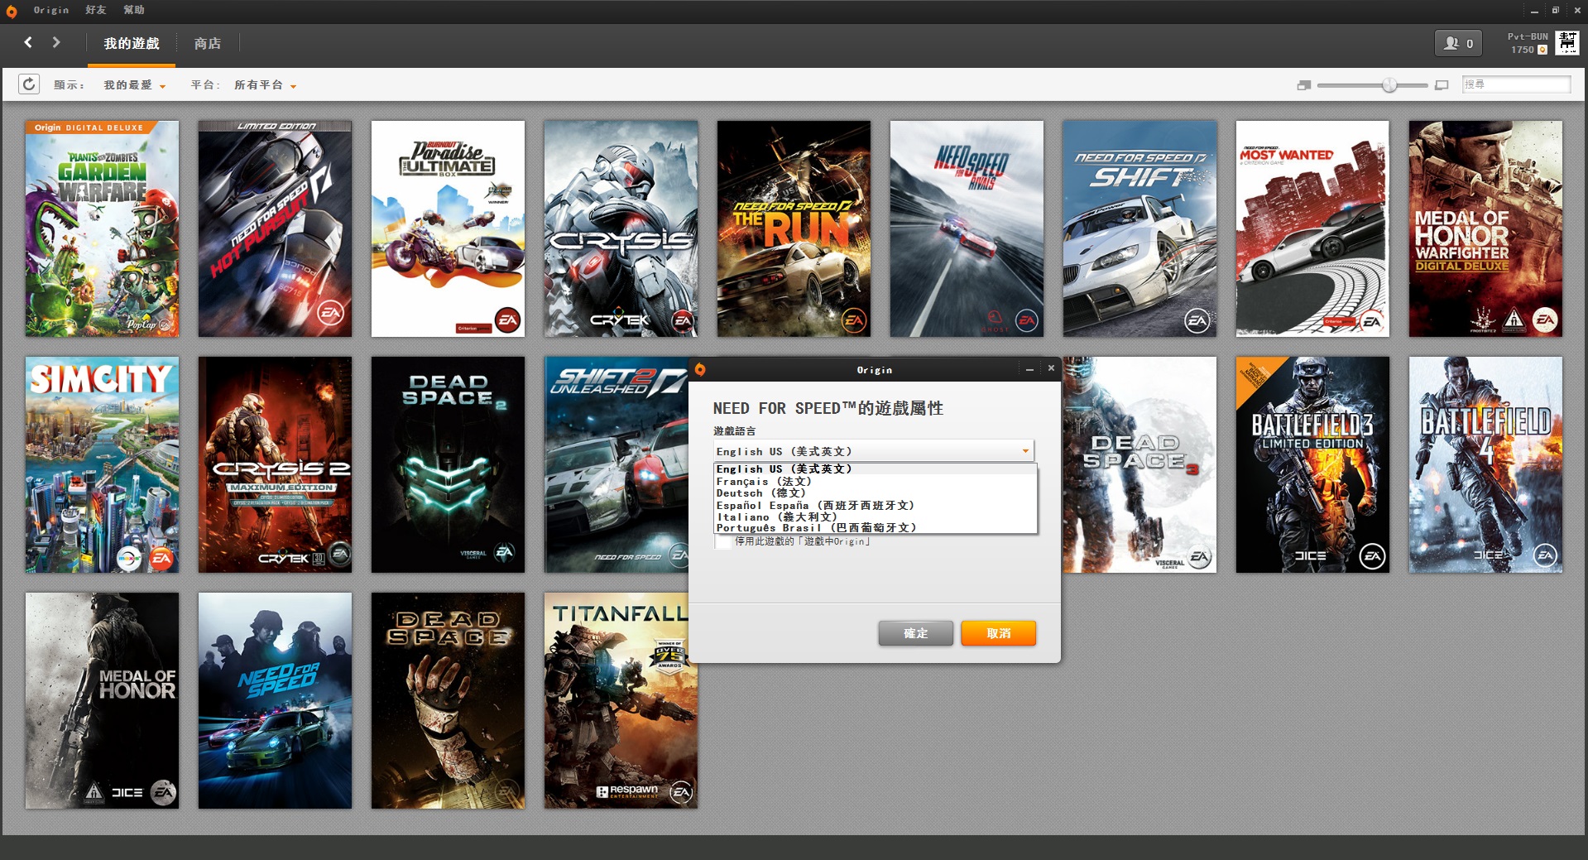1588x860 pixels.
Task: Open the 遊戲語言 language combo box
Action: coord(874,451)
